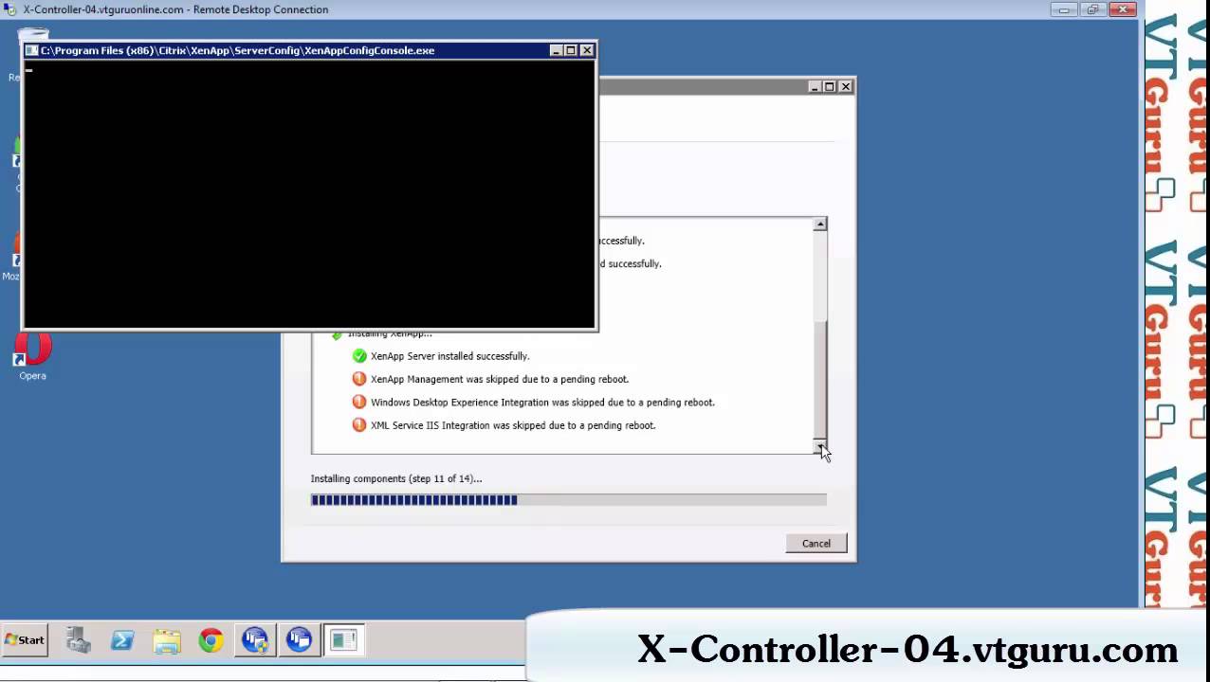Launch Google Chrome from the taskbar
Viewport: 1210px width, 682px height.
tap(211, 641)
